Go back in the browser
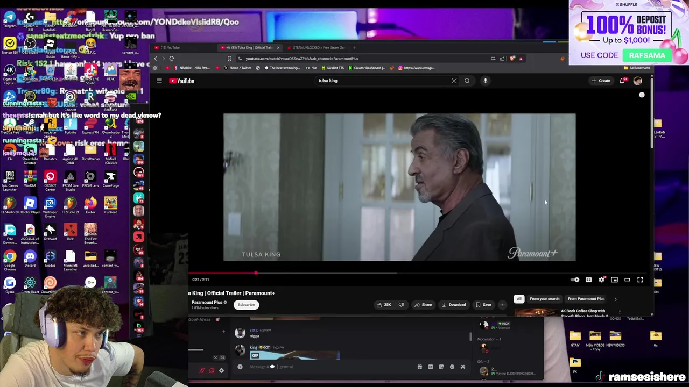 point(156,59)
